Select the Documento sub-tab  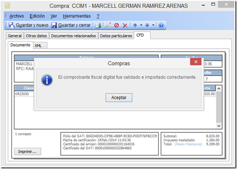pos(21,45)
